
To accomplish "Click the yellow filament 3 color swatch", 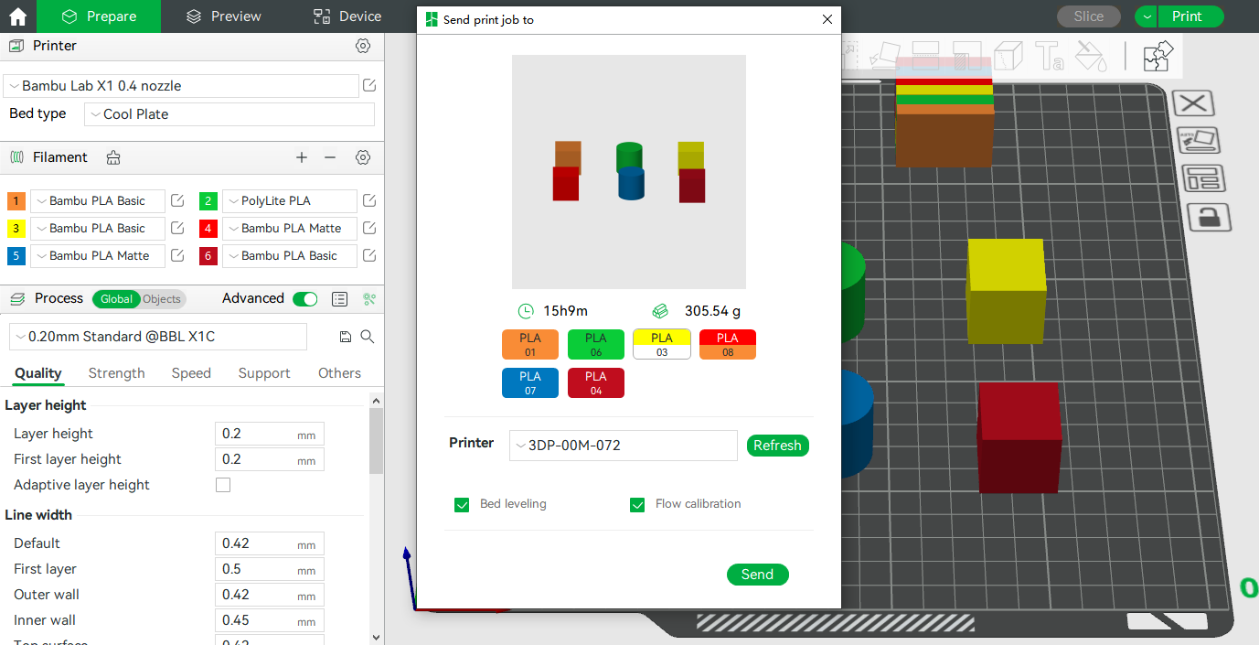I will tap(16, 229).
